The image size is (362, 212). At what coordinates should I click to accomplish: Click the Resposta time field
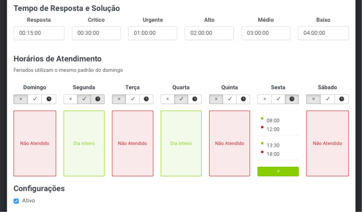pos(39,33)
